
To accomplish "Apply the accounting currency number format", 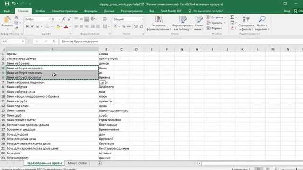I will [116, 26].
